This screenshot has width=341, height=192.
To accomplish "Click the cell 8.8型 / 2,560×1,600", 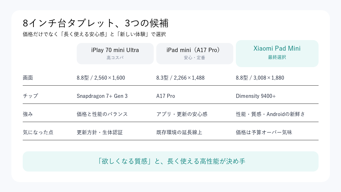I will pyautogui.click(x=101, y=78).
